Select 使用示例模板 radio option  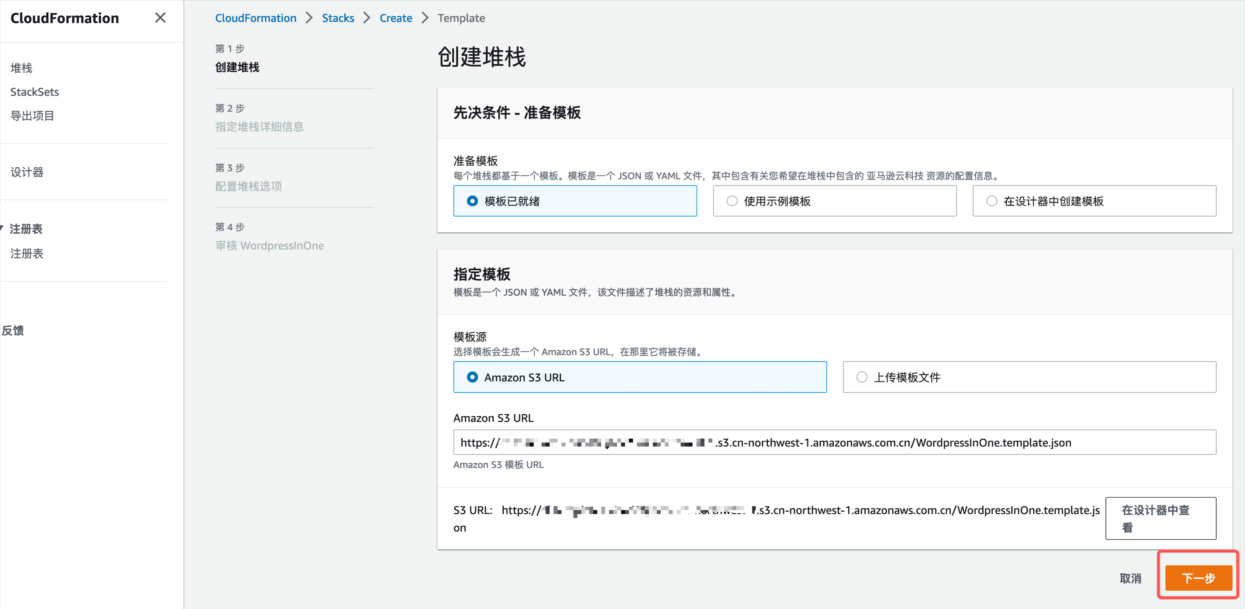(x=835, y=201)
